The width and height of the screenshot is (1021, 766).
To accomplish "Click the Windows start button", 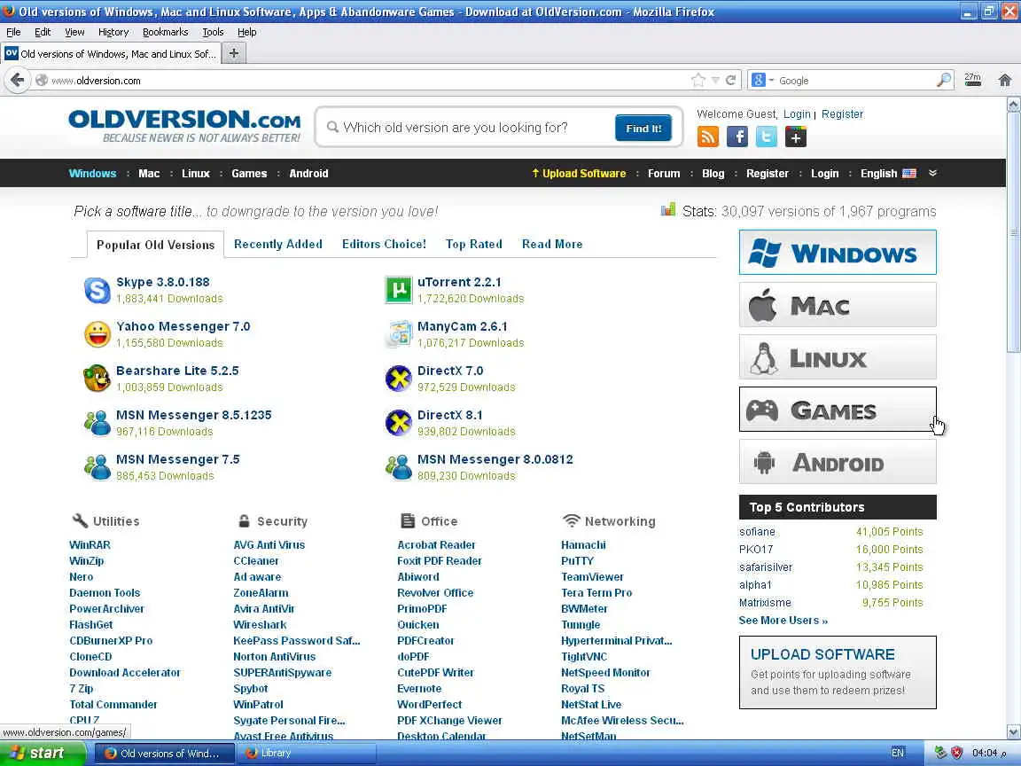I will tap(43, 753).
